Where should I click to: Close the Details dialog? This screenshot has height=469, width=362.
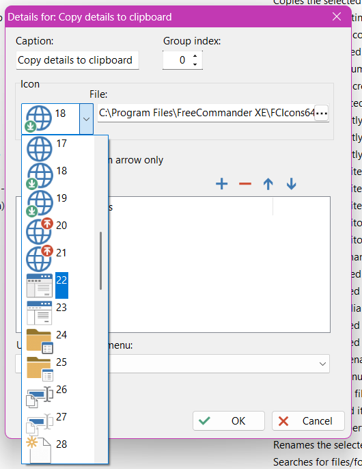[337, 16]
